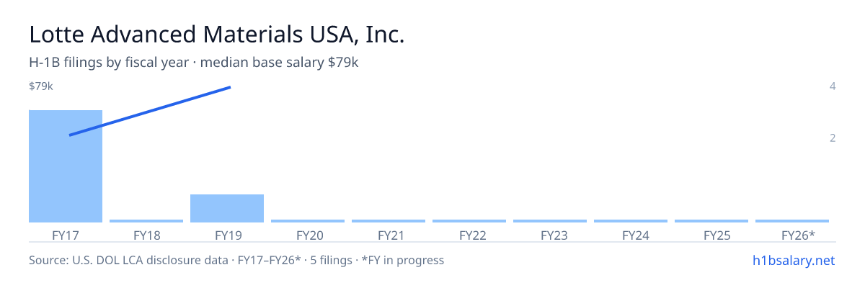Click the $79k salary axis label
Viewport: 865px width, 288px height.
tap(41, 86)
